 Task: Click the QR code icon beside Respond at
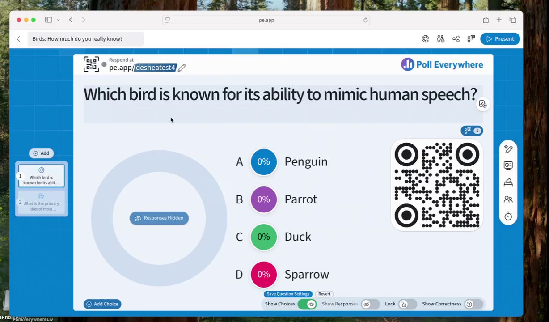[x=91, y=64]
